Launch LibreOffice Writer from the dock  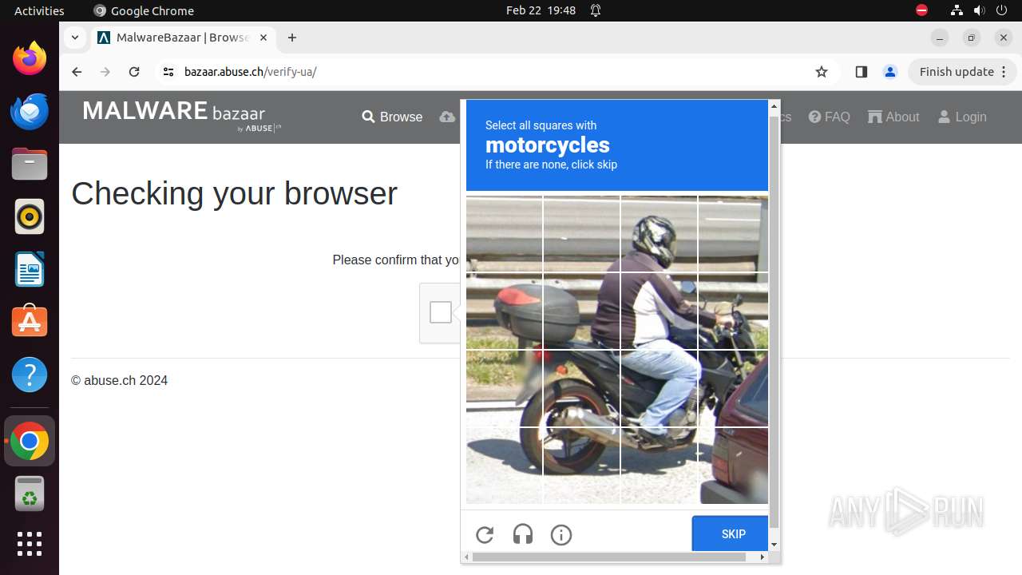30,269
